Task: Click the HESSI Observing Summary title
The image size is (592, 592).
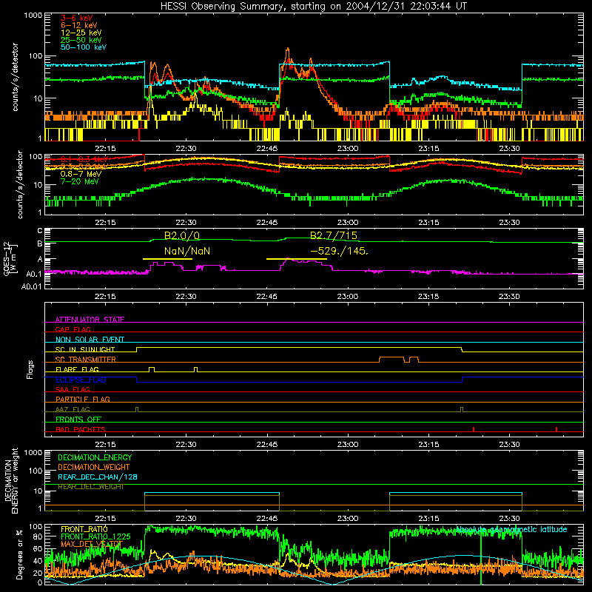Action: tap(313, 7)
